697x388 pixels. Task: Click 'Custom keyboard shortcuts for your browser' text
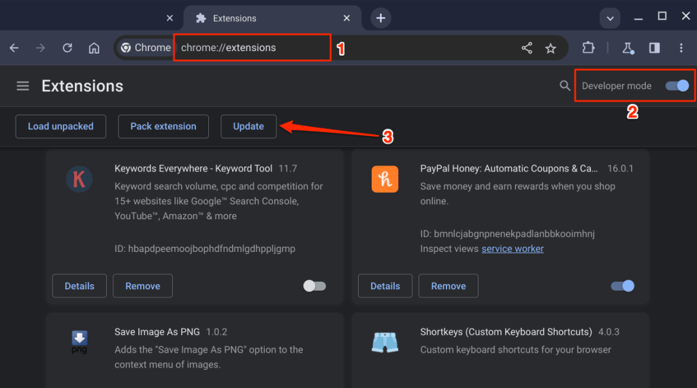[x=516, y=350]
